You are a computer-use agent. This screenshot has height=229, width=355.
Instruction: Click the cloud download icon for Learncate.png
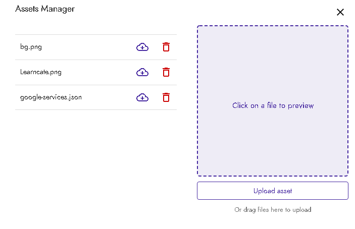tap(142, 72)
